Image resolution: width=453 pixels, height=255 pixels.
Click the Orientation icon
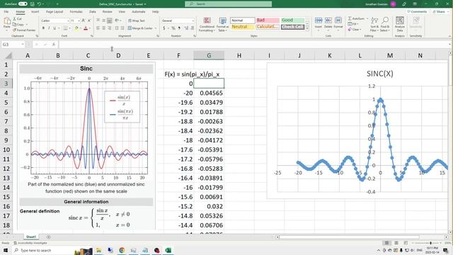coord(117,21)
